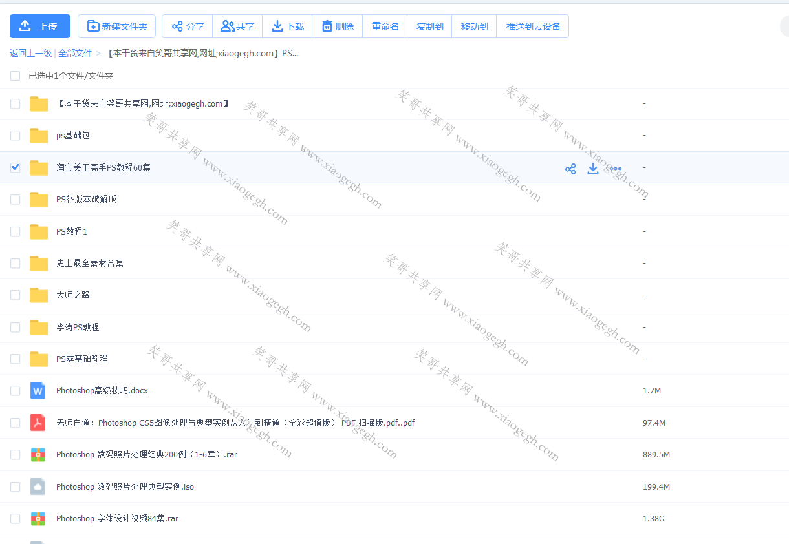This screenshot has height=544, width=789.
Task: Open folder name PS各版本破解版
Action: (86, 199)
